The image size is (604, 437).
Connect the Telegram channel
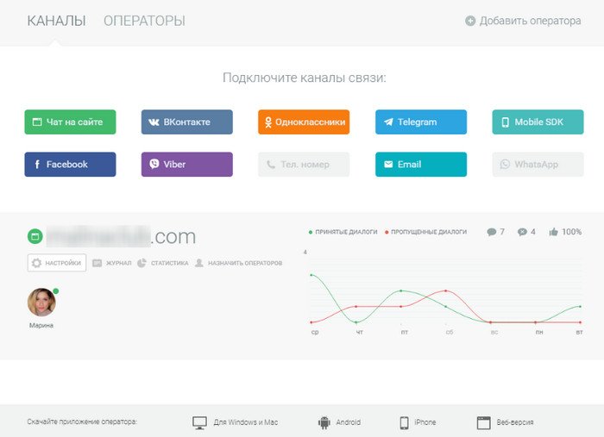(x=421, y=122)
